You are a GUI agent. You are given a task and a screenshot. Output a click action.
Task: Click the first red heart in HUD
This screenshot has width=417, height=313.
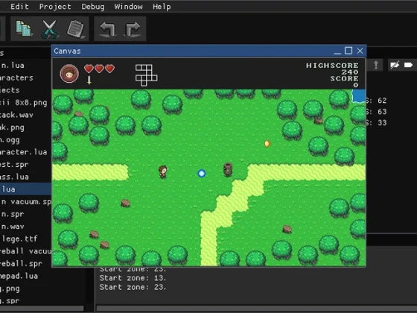[x=89, y=69]
